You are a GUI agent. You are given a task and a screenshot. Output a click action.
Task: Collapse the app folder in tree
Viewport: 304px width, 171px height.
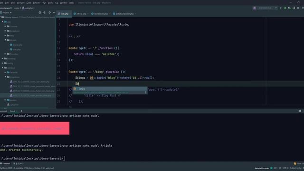click(x=3, y=22)
